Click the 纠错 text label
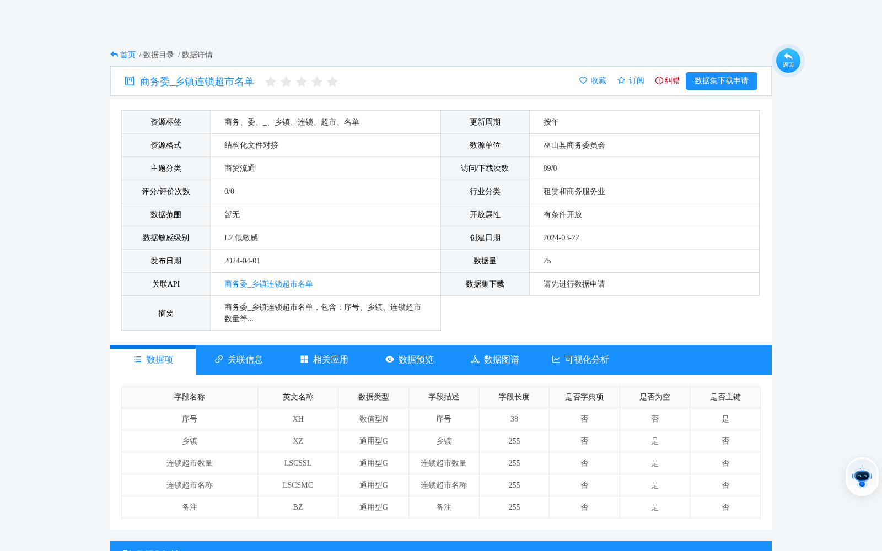This screenshot has height=551, width=882. pyautogui.click(x=673, y=81)
